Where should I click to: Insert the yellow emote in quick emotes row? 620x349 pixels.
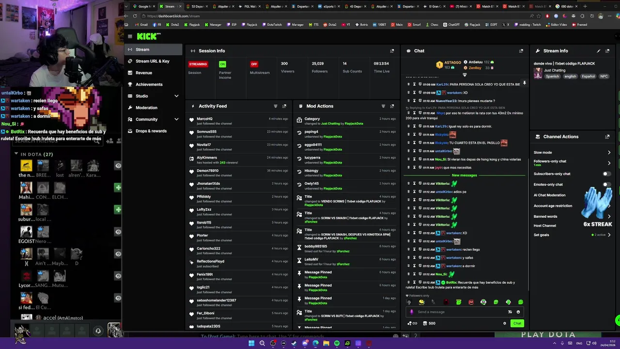pos(421,302)
